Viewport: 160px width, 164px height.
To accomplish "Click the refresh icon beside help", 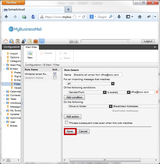I will coord(71,42).
